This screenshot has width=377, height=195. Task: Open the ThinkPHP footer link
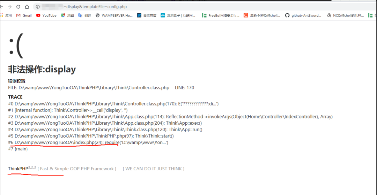point(18,169)
